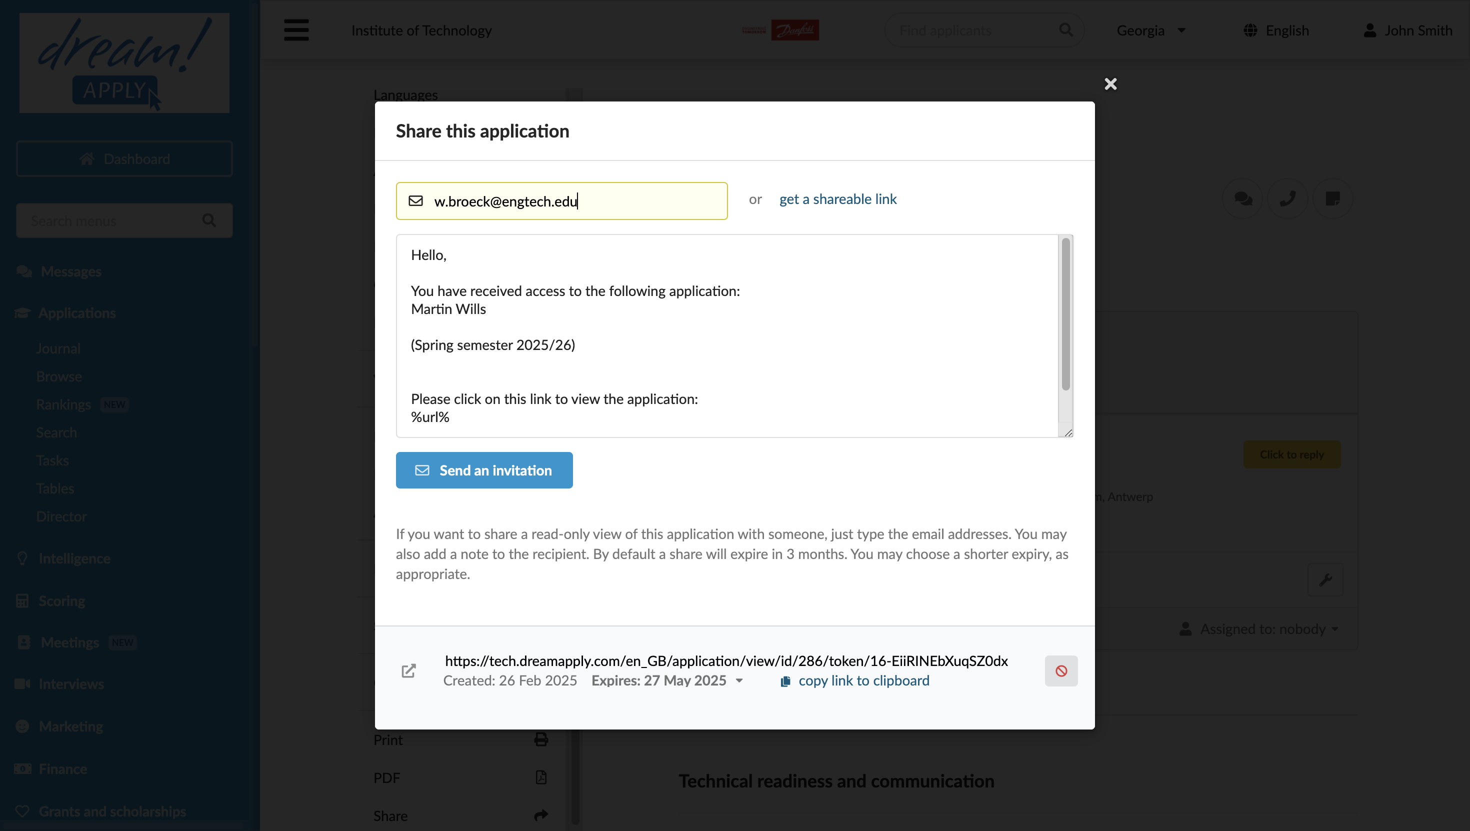The width and height of the screenshot is (1470, 831).
Task: Click the search magnifier in Find applicants
Action: pyautogui.click(x=1065, y=29)
